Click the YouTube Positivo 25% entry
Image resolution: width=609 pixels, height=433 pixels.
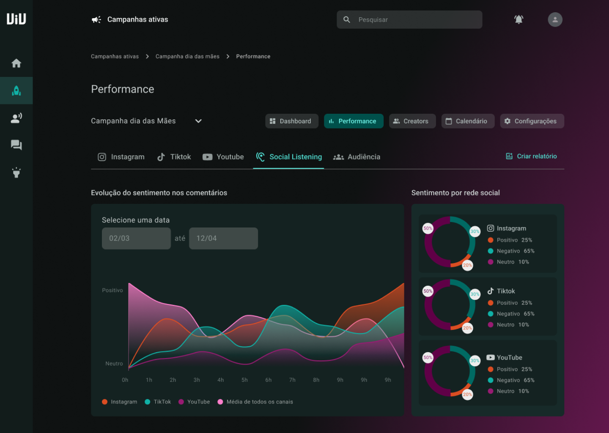[x=510, y=369]
